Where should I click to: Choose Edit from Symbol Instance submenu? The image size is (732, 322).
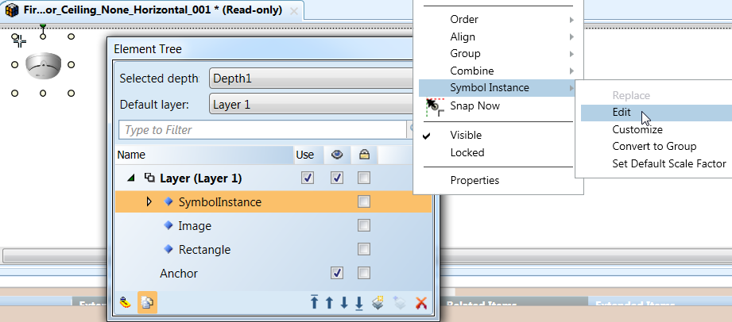(622, 113)
